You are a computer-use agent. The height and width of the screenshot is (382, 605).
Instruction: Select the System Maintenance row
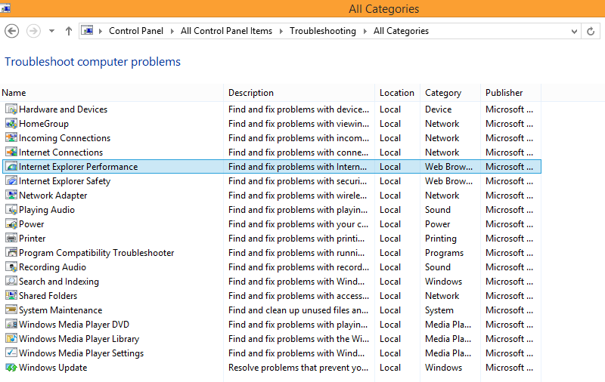(271, 310)
